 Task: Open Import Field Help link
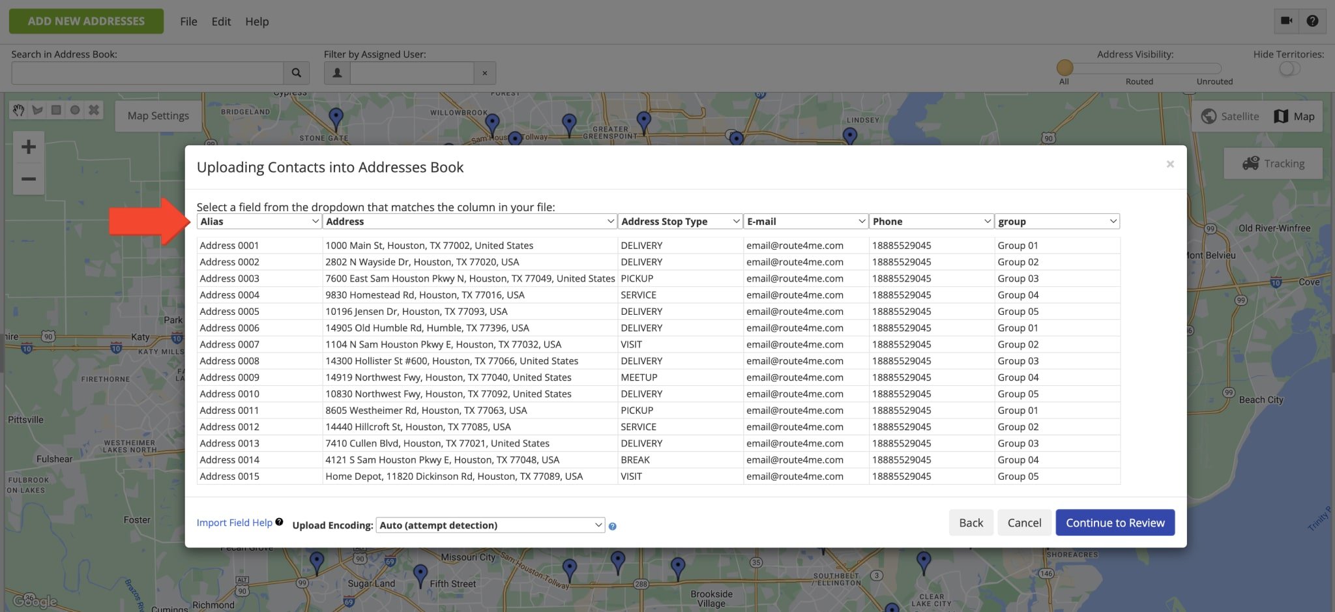(234, 523)
